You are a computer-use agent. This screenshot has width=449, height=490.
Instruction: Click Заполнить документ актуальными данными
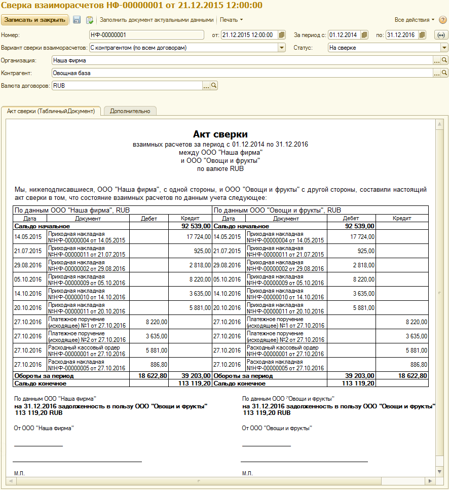pos(157,20)
